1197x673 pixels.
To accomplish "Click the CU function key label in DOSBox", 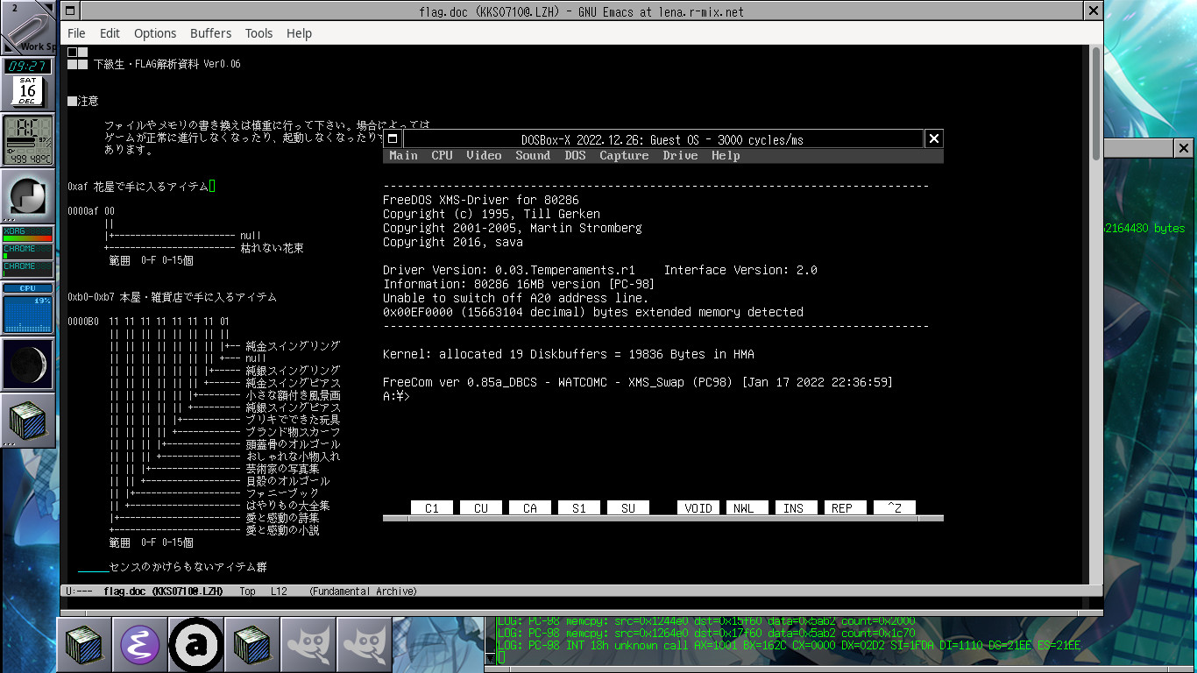I will point(481,508).
